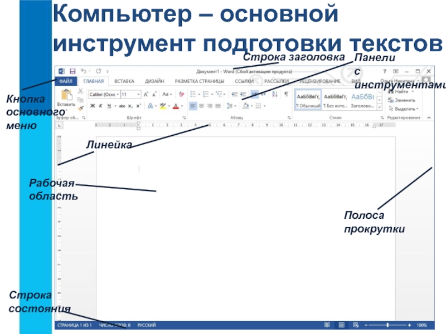
Task: Click the Ribbon Display Options icon
Action: [396, 71]
